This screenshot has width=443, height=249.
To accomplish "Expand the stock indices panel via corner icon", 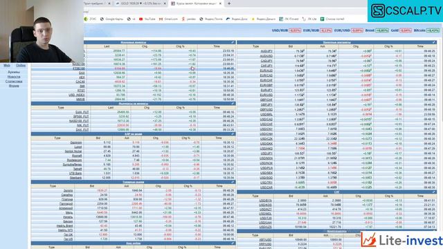I will 233,42.
